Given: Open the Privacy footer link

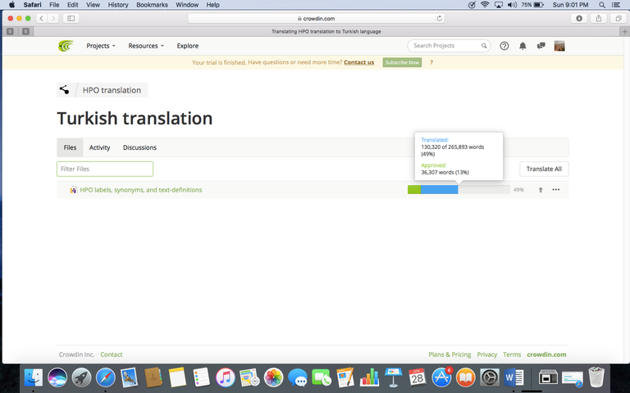Looking at the screenshot, I should point(487,355).
